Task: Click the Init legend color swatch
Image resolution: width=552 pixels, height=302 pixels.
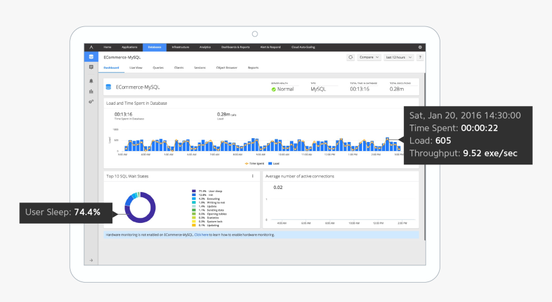Action: 194,195
